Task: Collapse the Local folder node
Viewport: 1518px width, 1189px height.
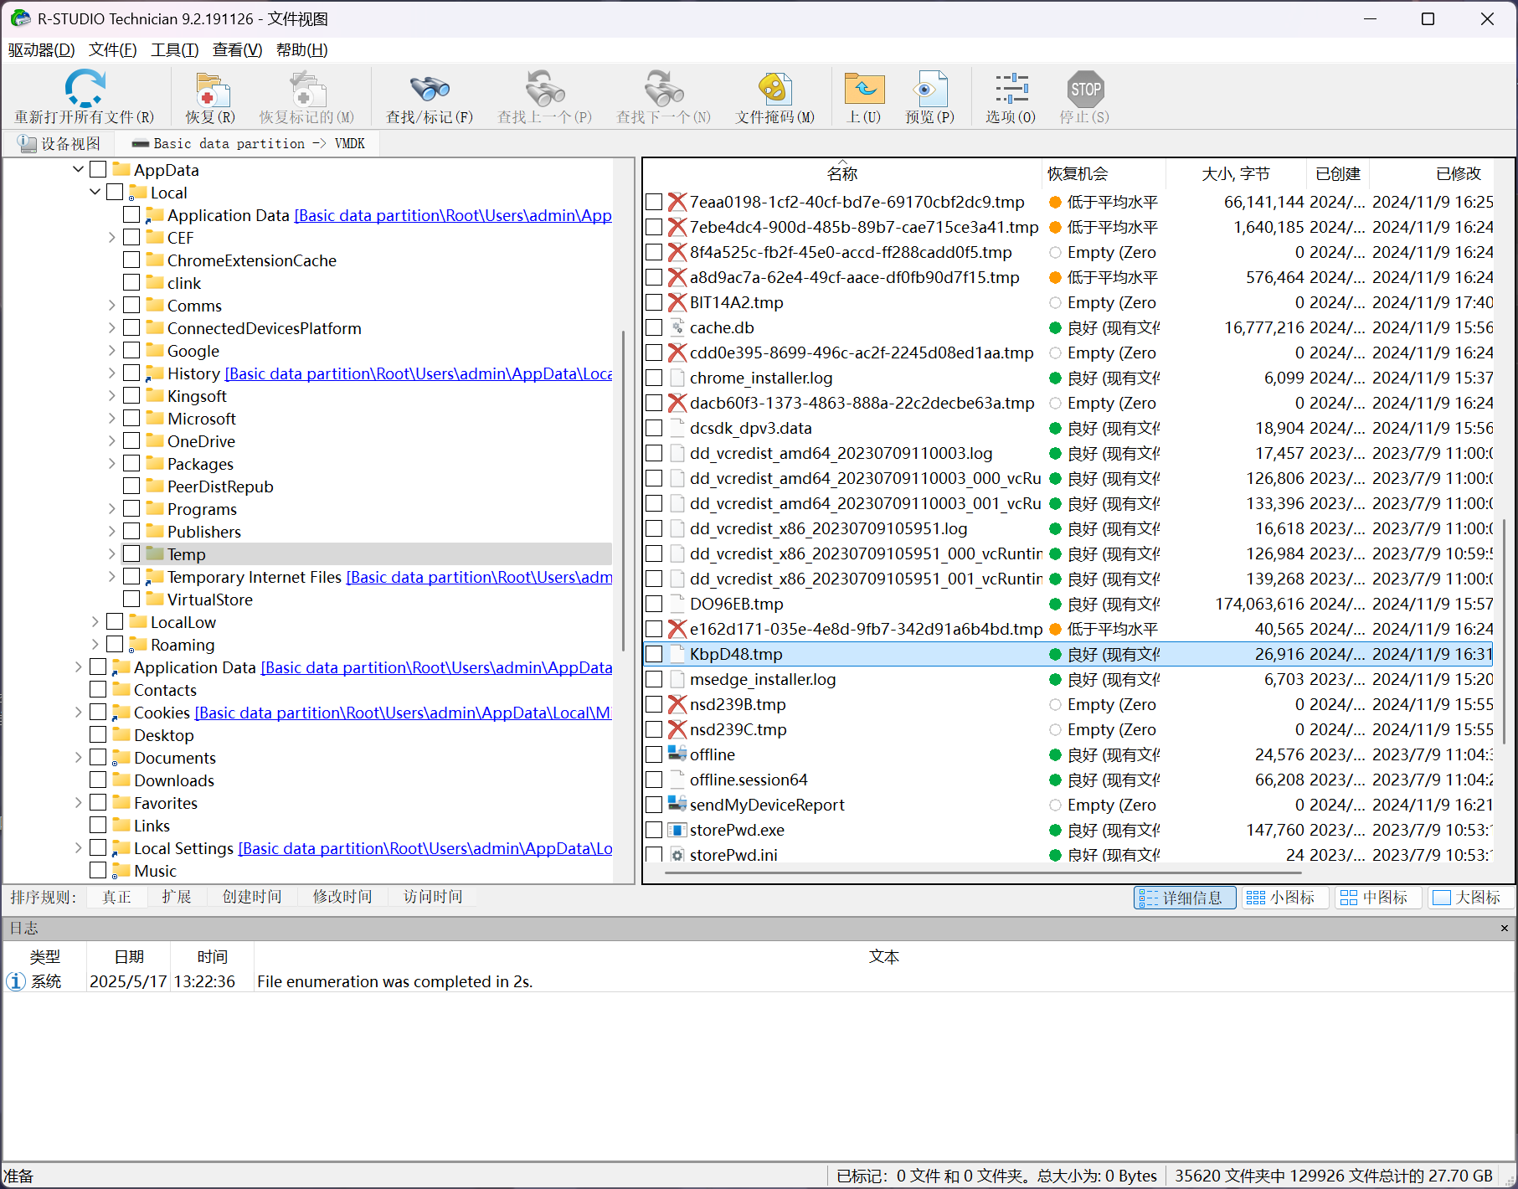Action: click(95, 192)
